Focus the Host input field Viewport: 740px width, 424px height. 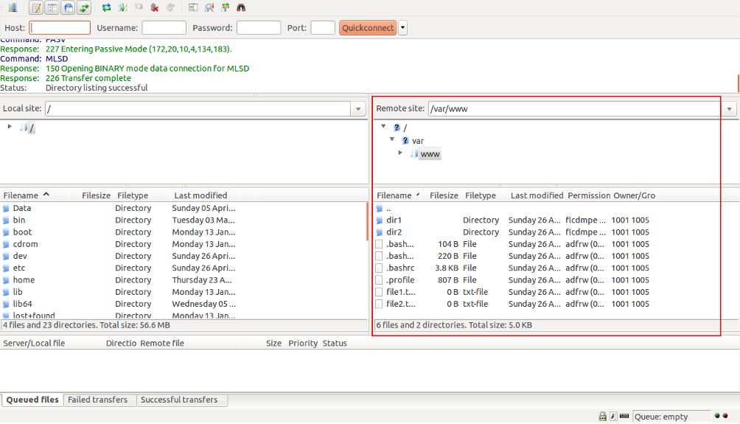(x=60, y=28)
